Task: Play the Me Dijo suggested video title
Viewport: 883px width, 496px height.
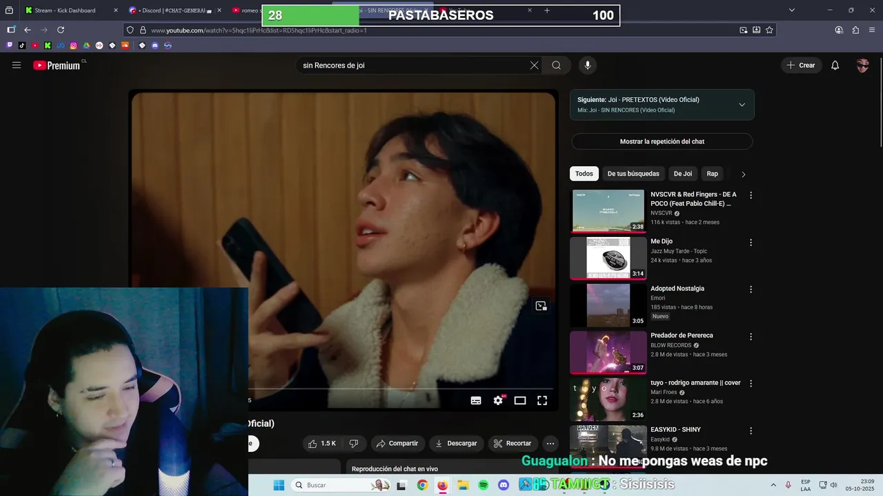Action: coord(662,241)
